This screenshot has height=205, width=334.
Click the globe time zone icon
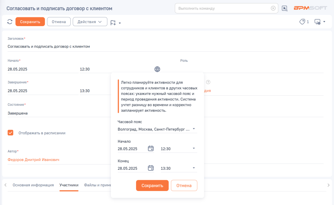point(157,69)
